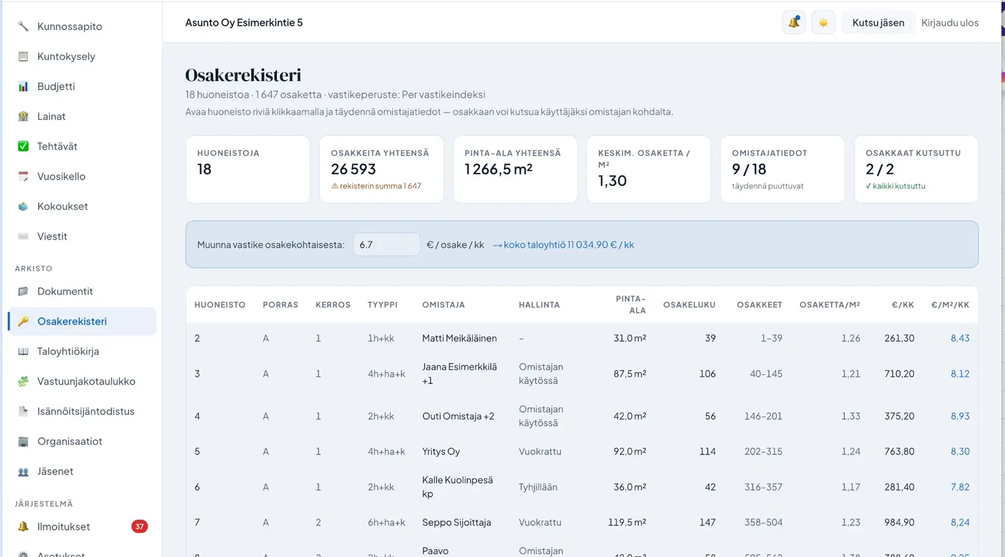Select Jäsenet in the sidebar
1005x557 pixels.
pos(82,472)
